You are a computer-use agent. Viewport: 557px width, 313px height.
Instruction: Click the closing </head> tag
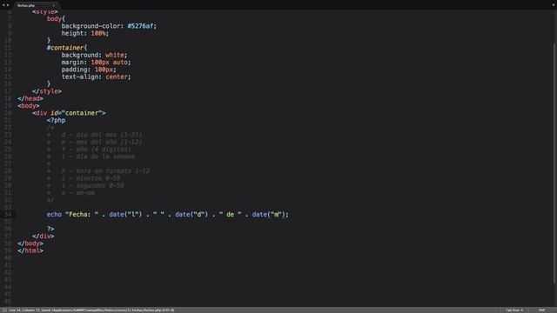click(30, 98)
